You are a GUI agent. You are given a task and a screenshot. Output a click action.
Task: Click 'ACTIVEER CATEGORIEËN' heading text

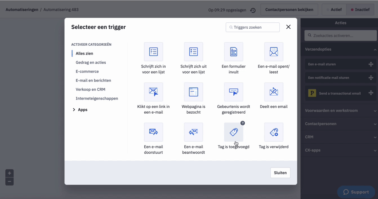click(x=91, y=45)
